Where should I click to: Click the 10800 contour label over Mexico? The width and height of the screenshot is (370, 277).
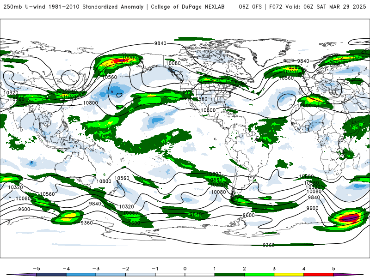pyautogui.click(x=208, y=110)
